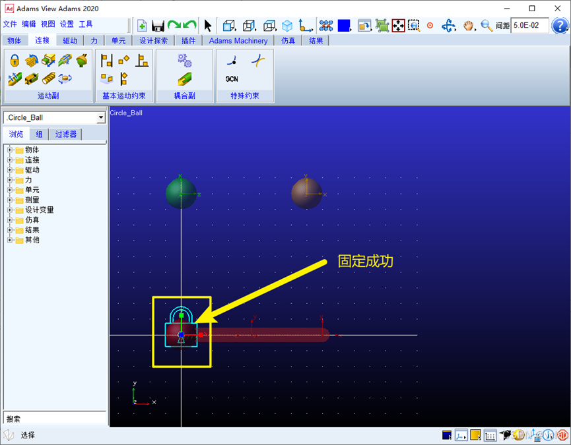Select the inplane primitive constraint icon
The width and height of the screenshot is (571, 445).
coord(107,78)
